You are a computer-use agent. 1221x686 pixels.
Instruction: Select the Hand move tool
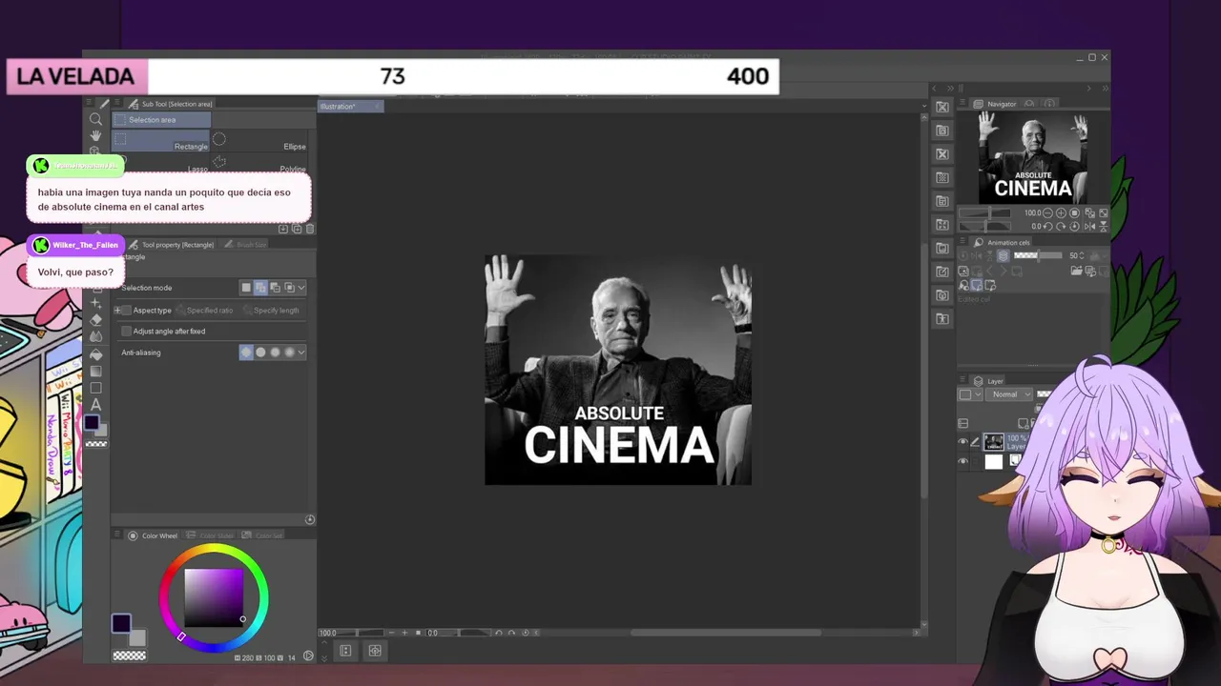(95, 135)
